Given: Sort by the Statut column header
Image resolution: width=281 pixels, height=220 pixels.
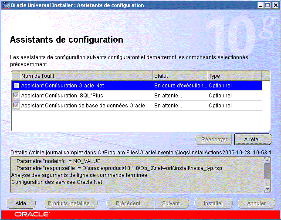Looking at the screenshot, I should pyautogui.click(x=180, y=76).
